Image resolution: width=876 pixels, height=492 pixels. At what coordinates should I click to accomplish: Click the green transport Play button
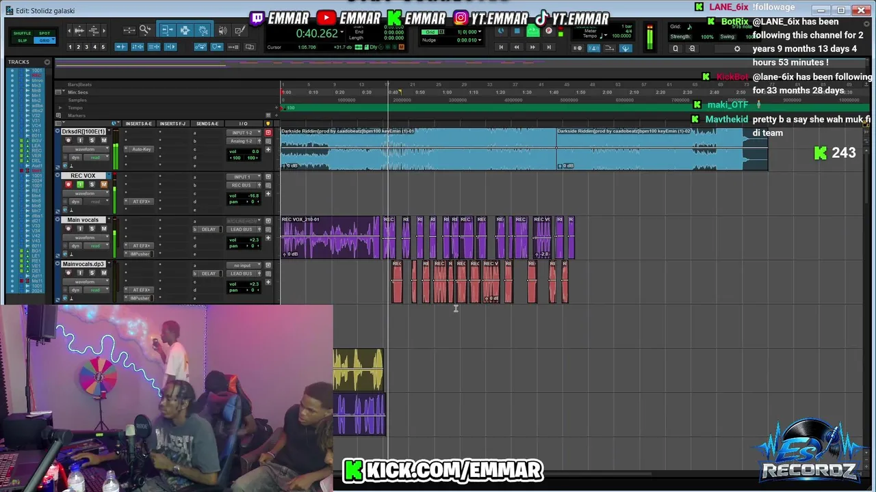click(534, 31)
